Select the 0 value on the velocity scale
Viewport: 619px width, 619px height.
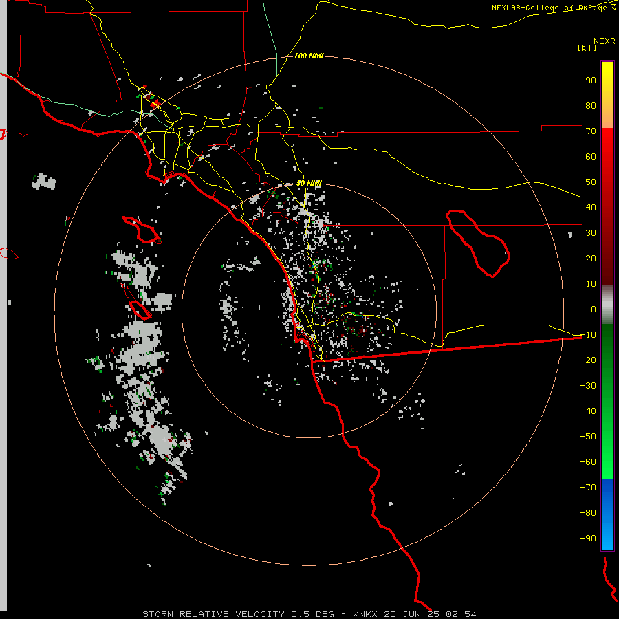pyautogui.click(x=594, y=309)
